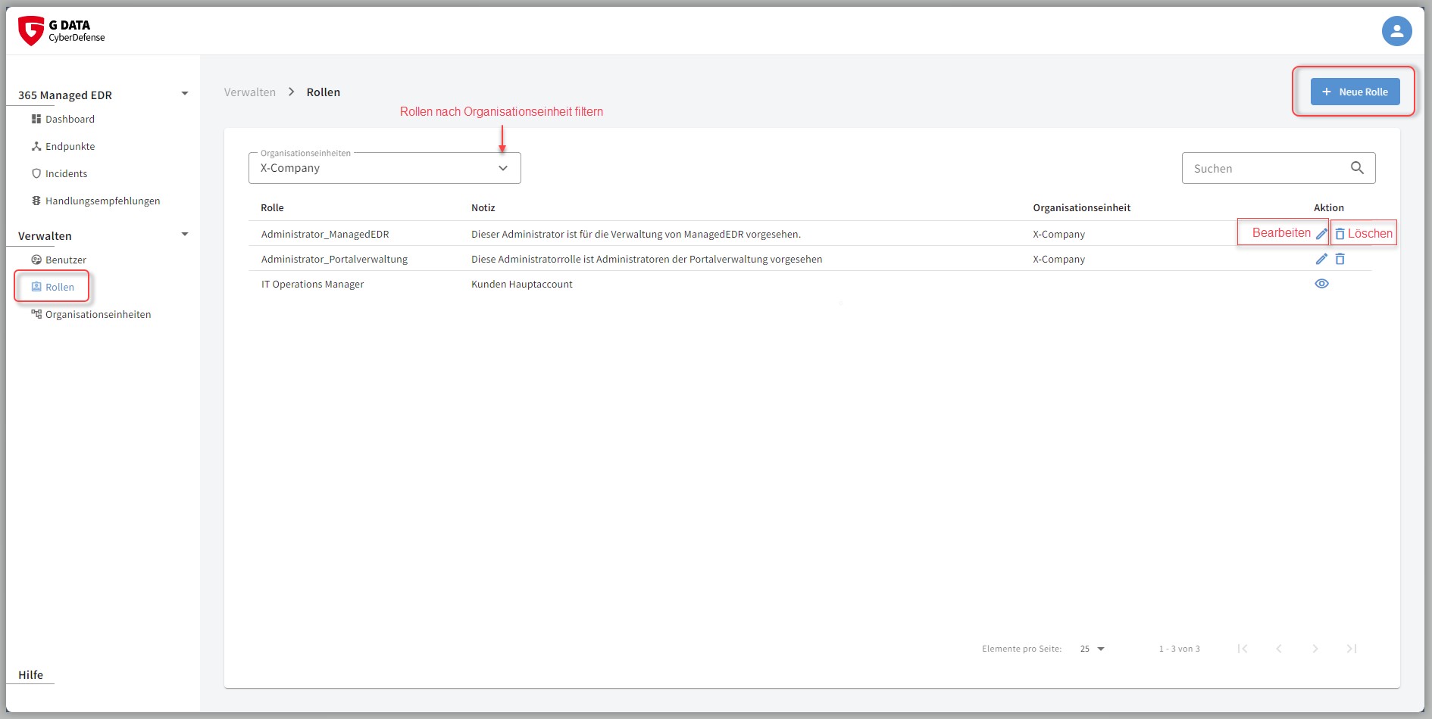The height and width of the screenshot is (719, 1432).
Task: Create a new role with Neue Rolle
Action: [x=1355, y=92]
